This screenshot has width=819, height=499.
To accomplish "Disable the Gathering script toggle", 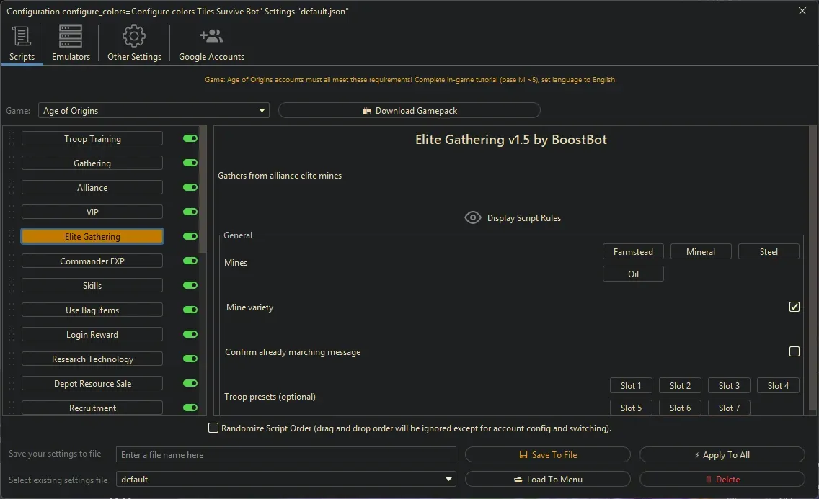I will pos(190,163).
